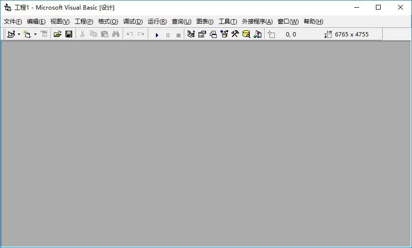Show the Properties Window icon
412x248 pixels.
[x=202, y=35]
